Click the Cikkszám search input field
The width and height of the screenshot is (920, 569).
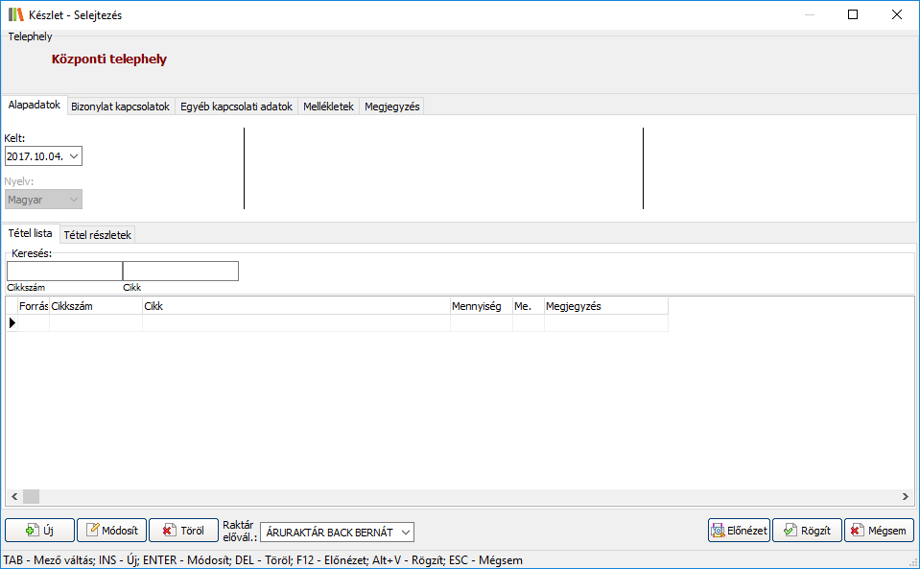[64, 272]
